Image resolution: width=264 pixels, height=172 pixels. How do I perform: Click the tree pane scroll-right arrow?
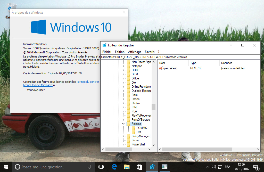(149, 149)
